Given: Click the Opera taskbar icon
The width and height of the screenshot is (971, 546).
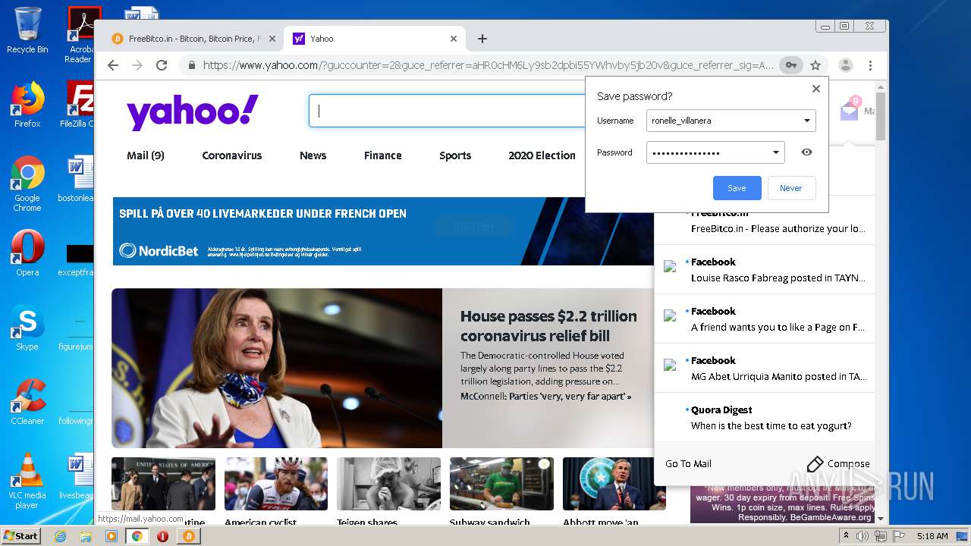Looking at the screenshot, I should [x=162, y=536].
